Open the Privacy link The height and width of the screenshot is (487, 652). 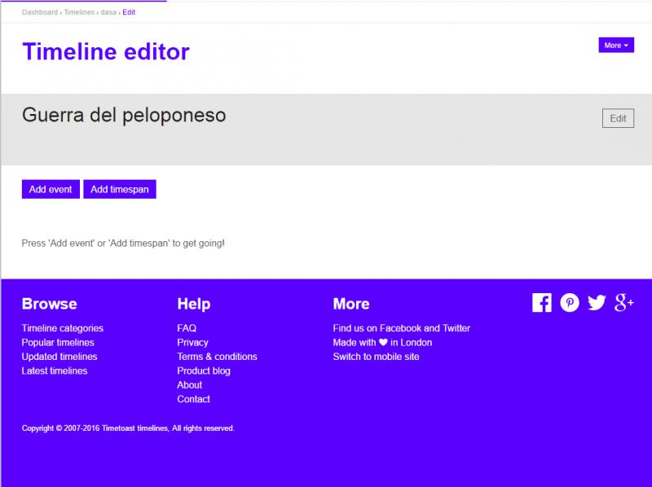click(x=192, y=342)
